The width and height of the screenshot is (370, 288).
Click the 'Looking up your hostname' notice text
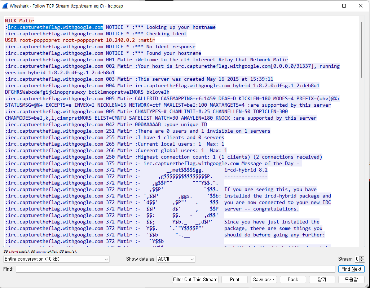click(x=181, y=27)
